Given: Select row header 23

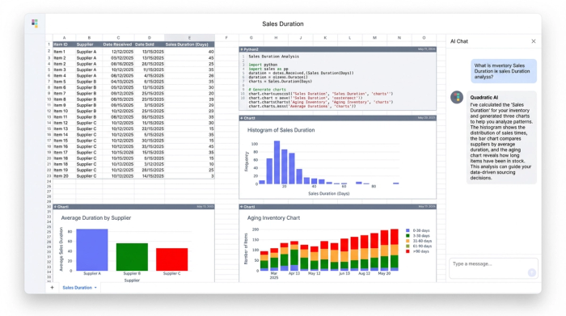Looking at the screenshot, I should (49, 176).
